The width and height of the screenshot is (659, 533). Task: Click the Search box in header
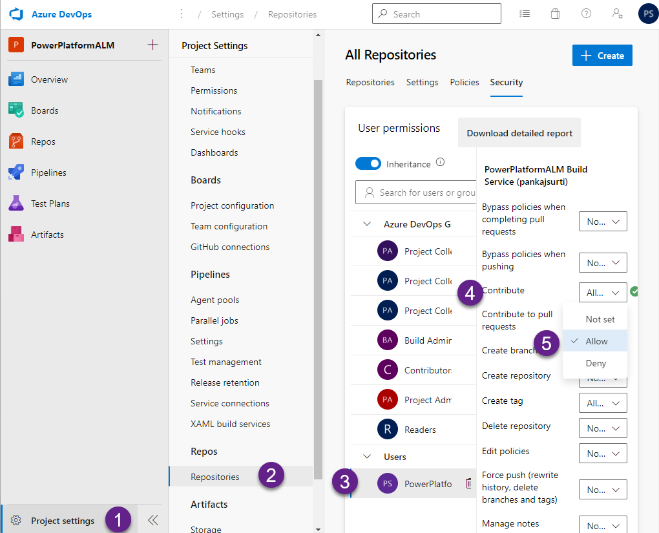click(436, 14)
